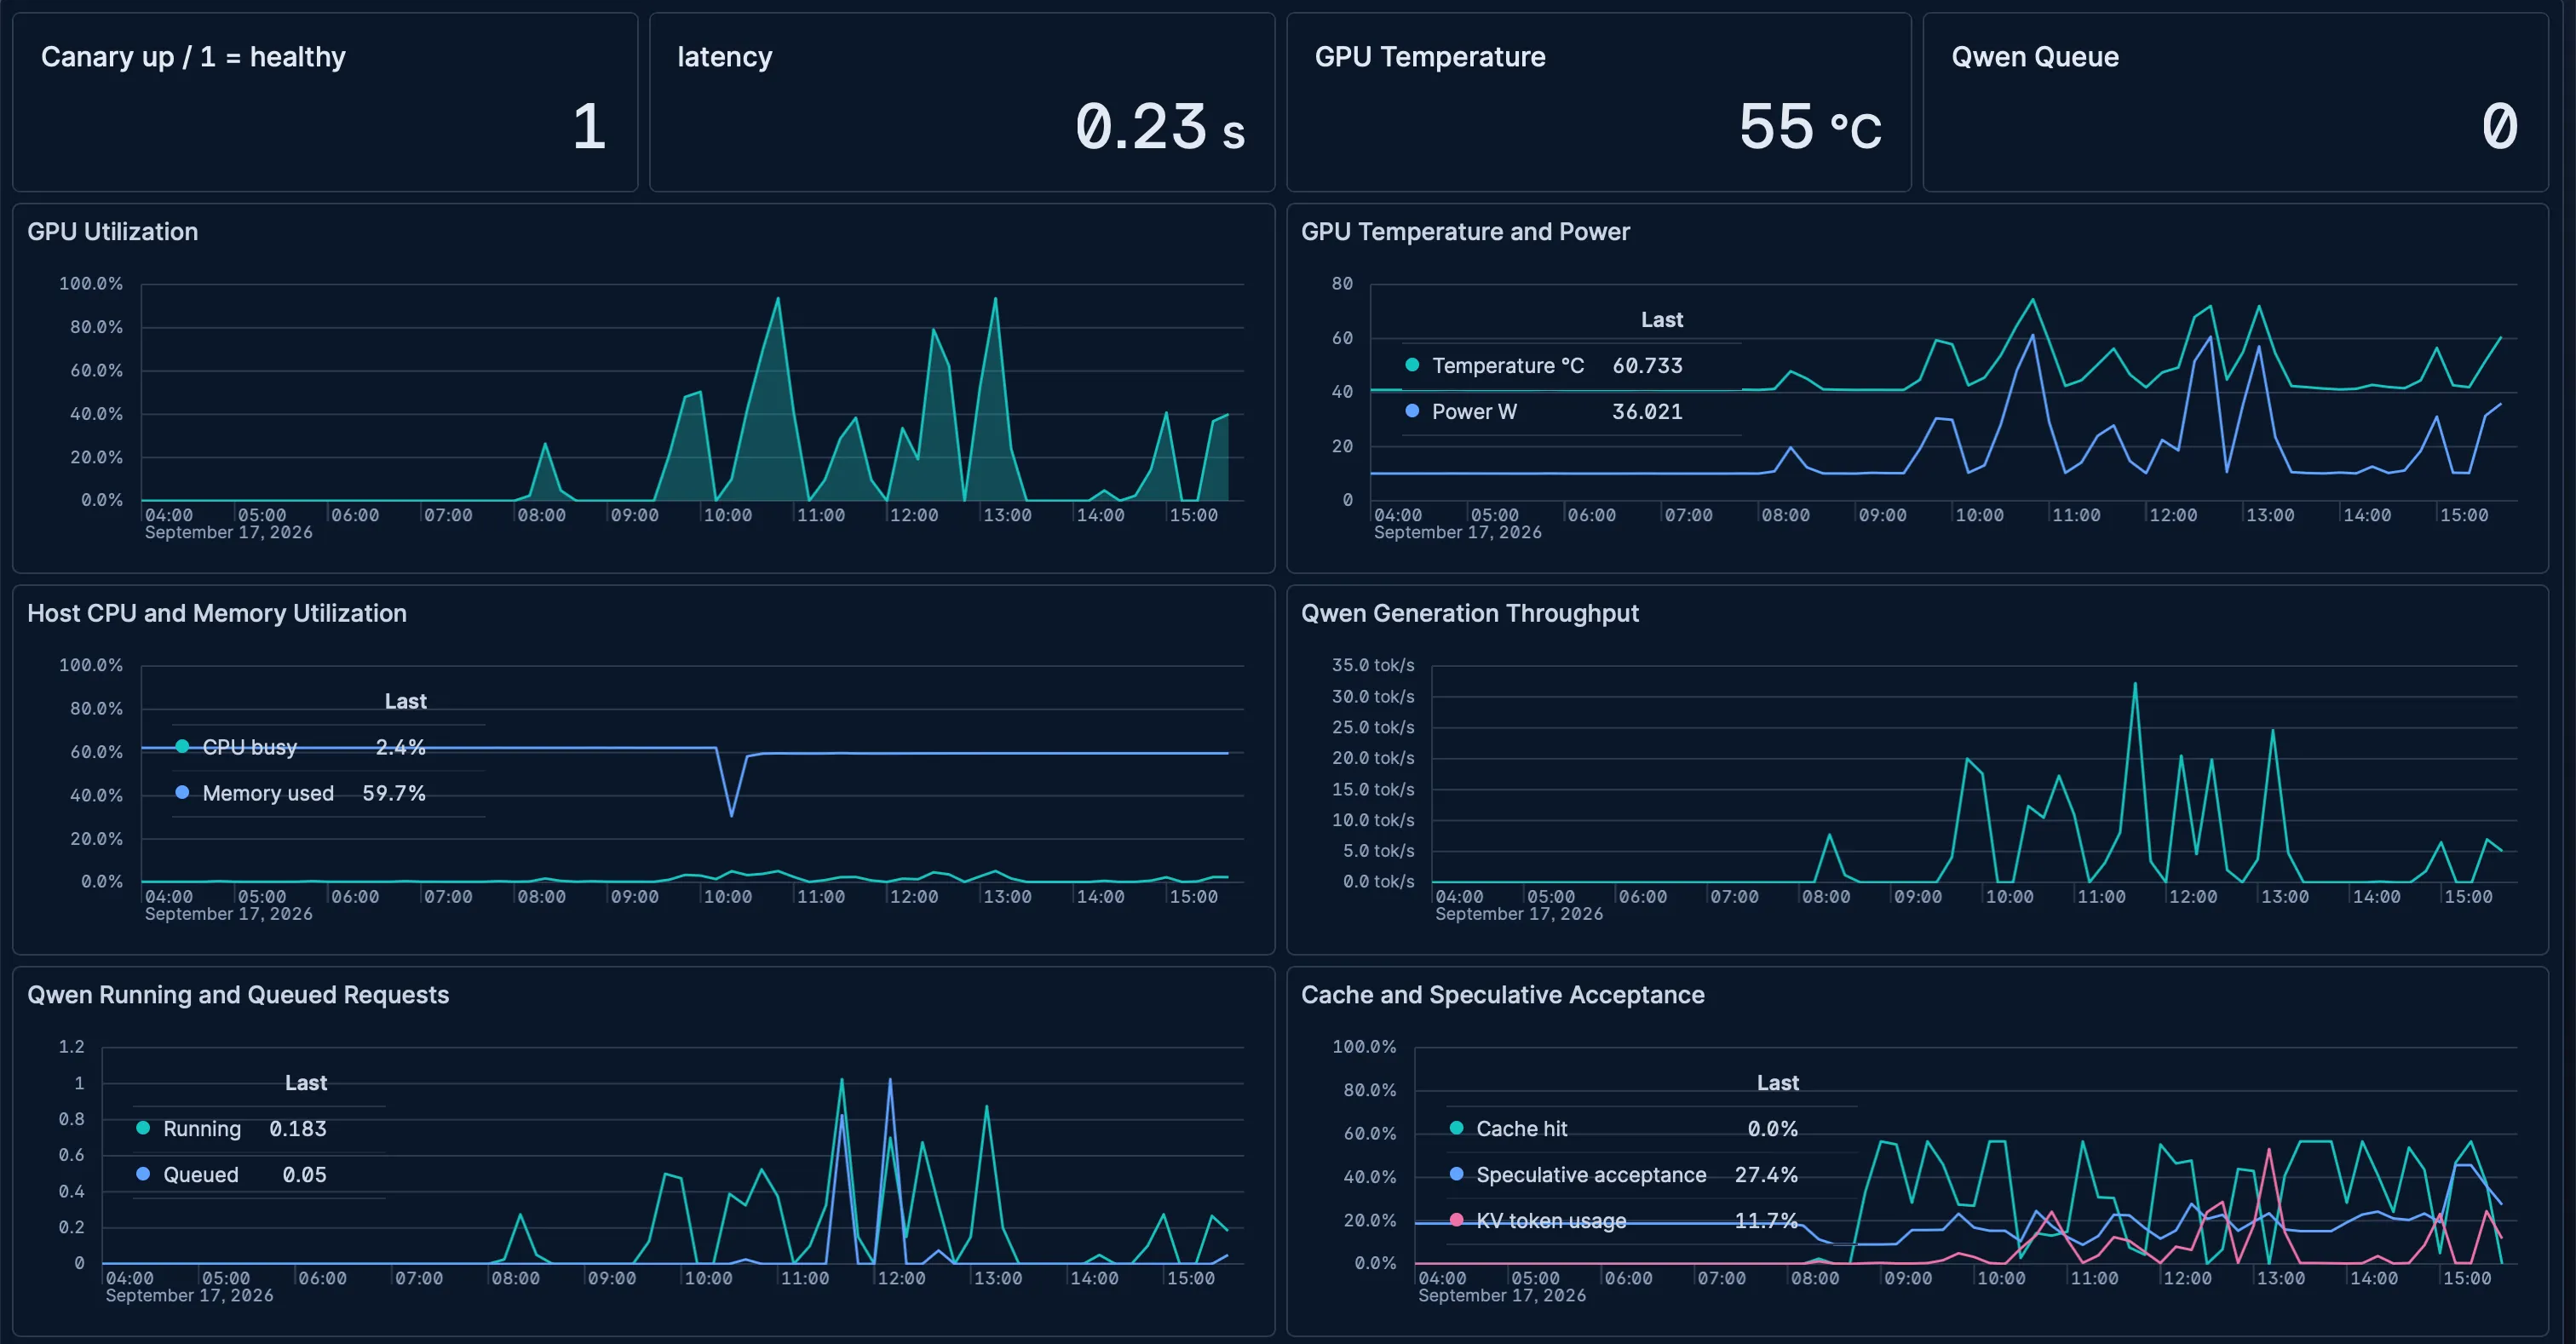Click the GPU temperature value 55 °C
The width and height of the screenshot is (2576, 1344).
click(1810, 127)
